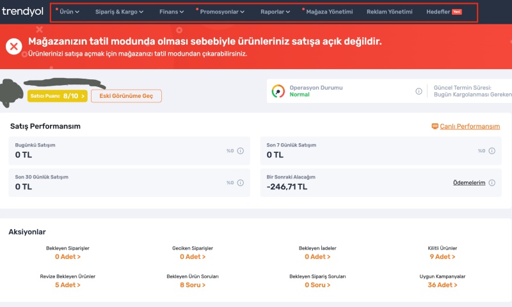Open the Operasyon Durumu info icon
The image size is (512, 307).
(x=419, y=91)
